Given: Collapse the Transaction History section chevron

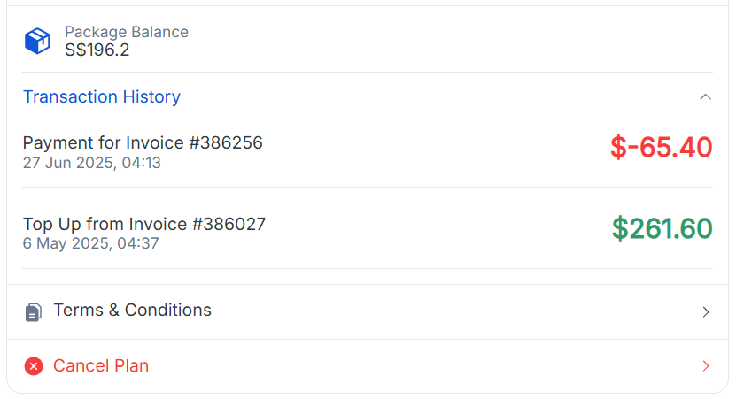Looking at the screenshot, I should (705, 96).
